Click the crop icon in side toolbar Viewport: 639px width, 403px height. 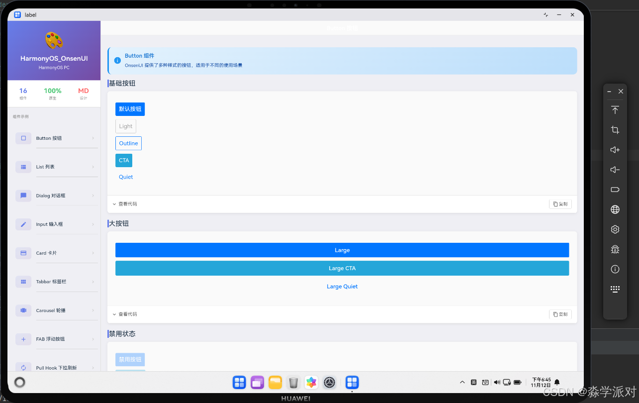(x=615, y=130)
